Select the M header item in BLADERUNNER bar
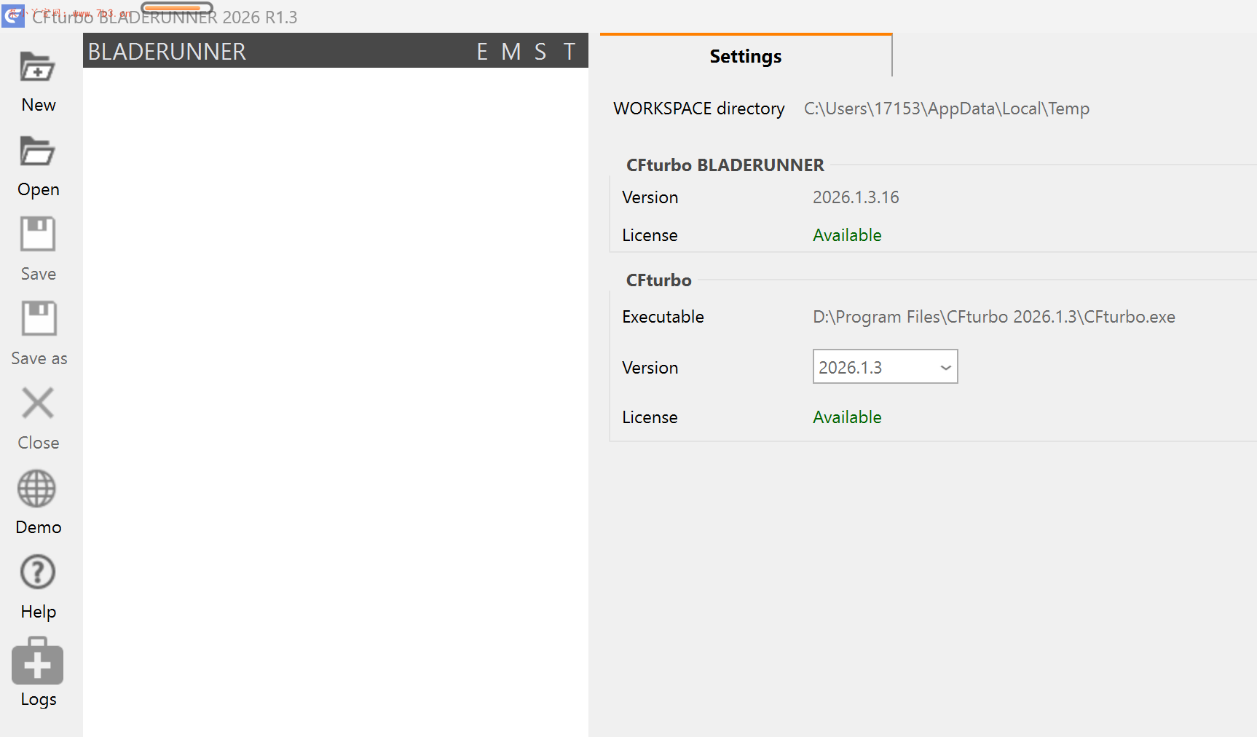Screen dimensions: 1257x737 [511, 52]
